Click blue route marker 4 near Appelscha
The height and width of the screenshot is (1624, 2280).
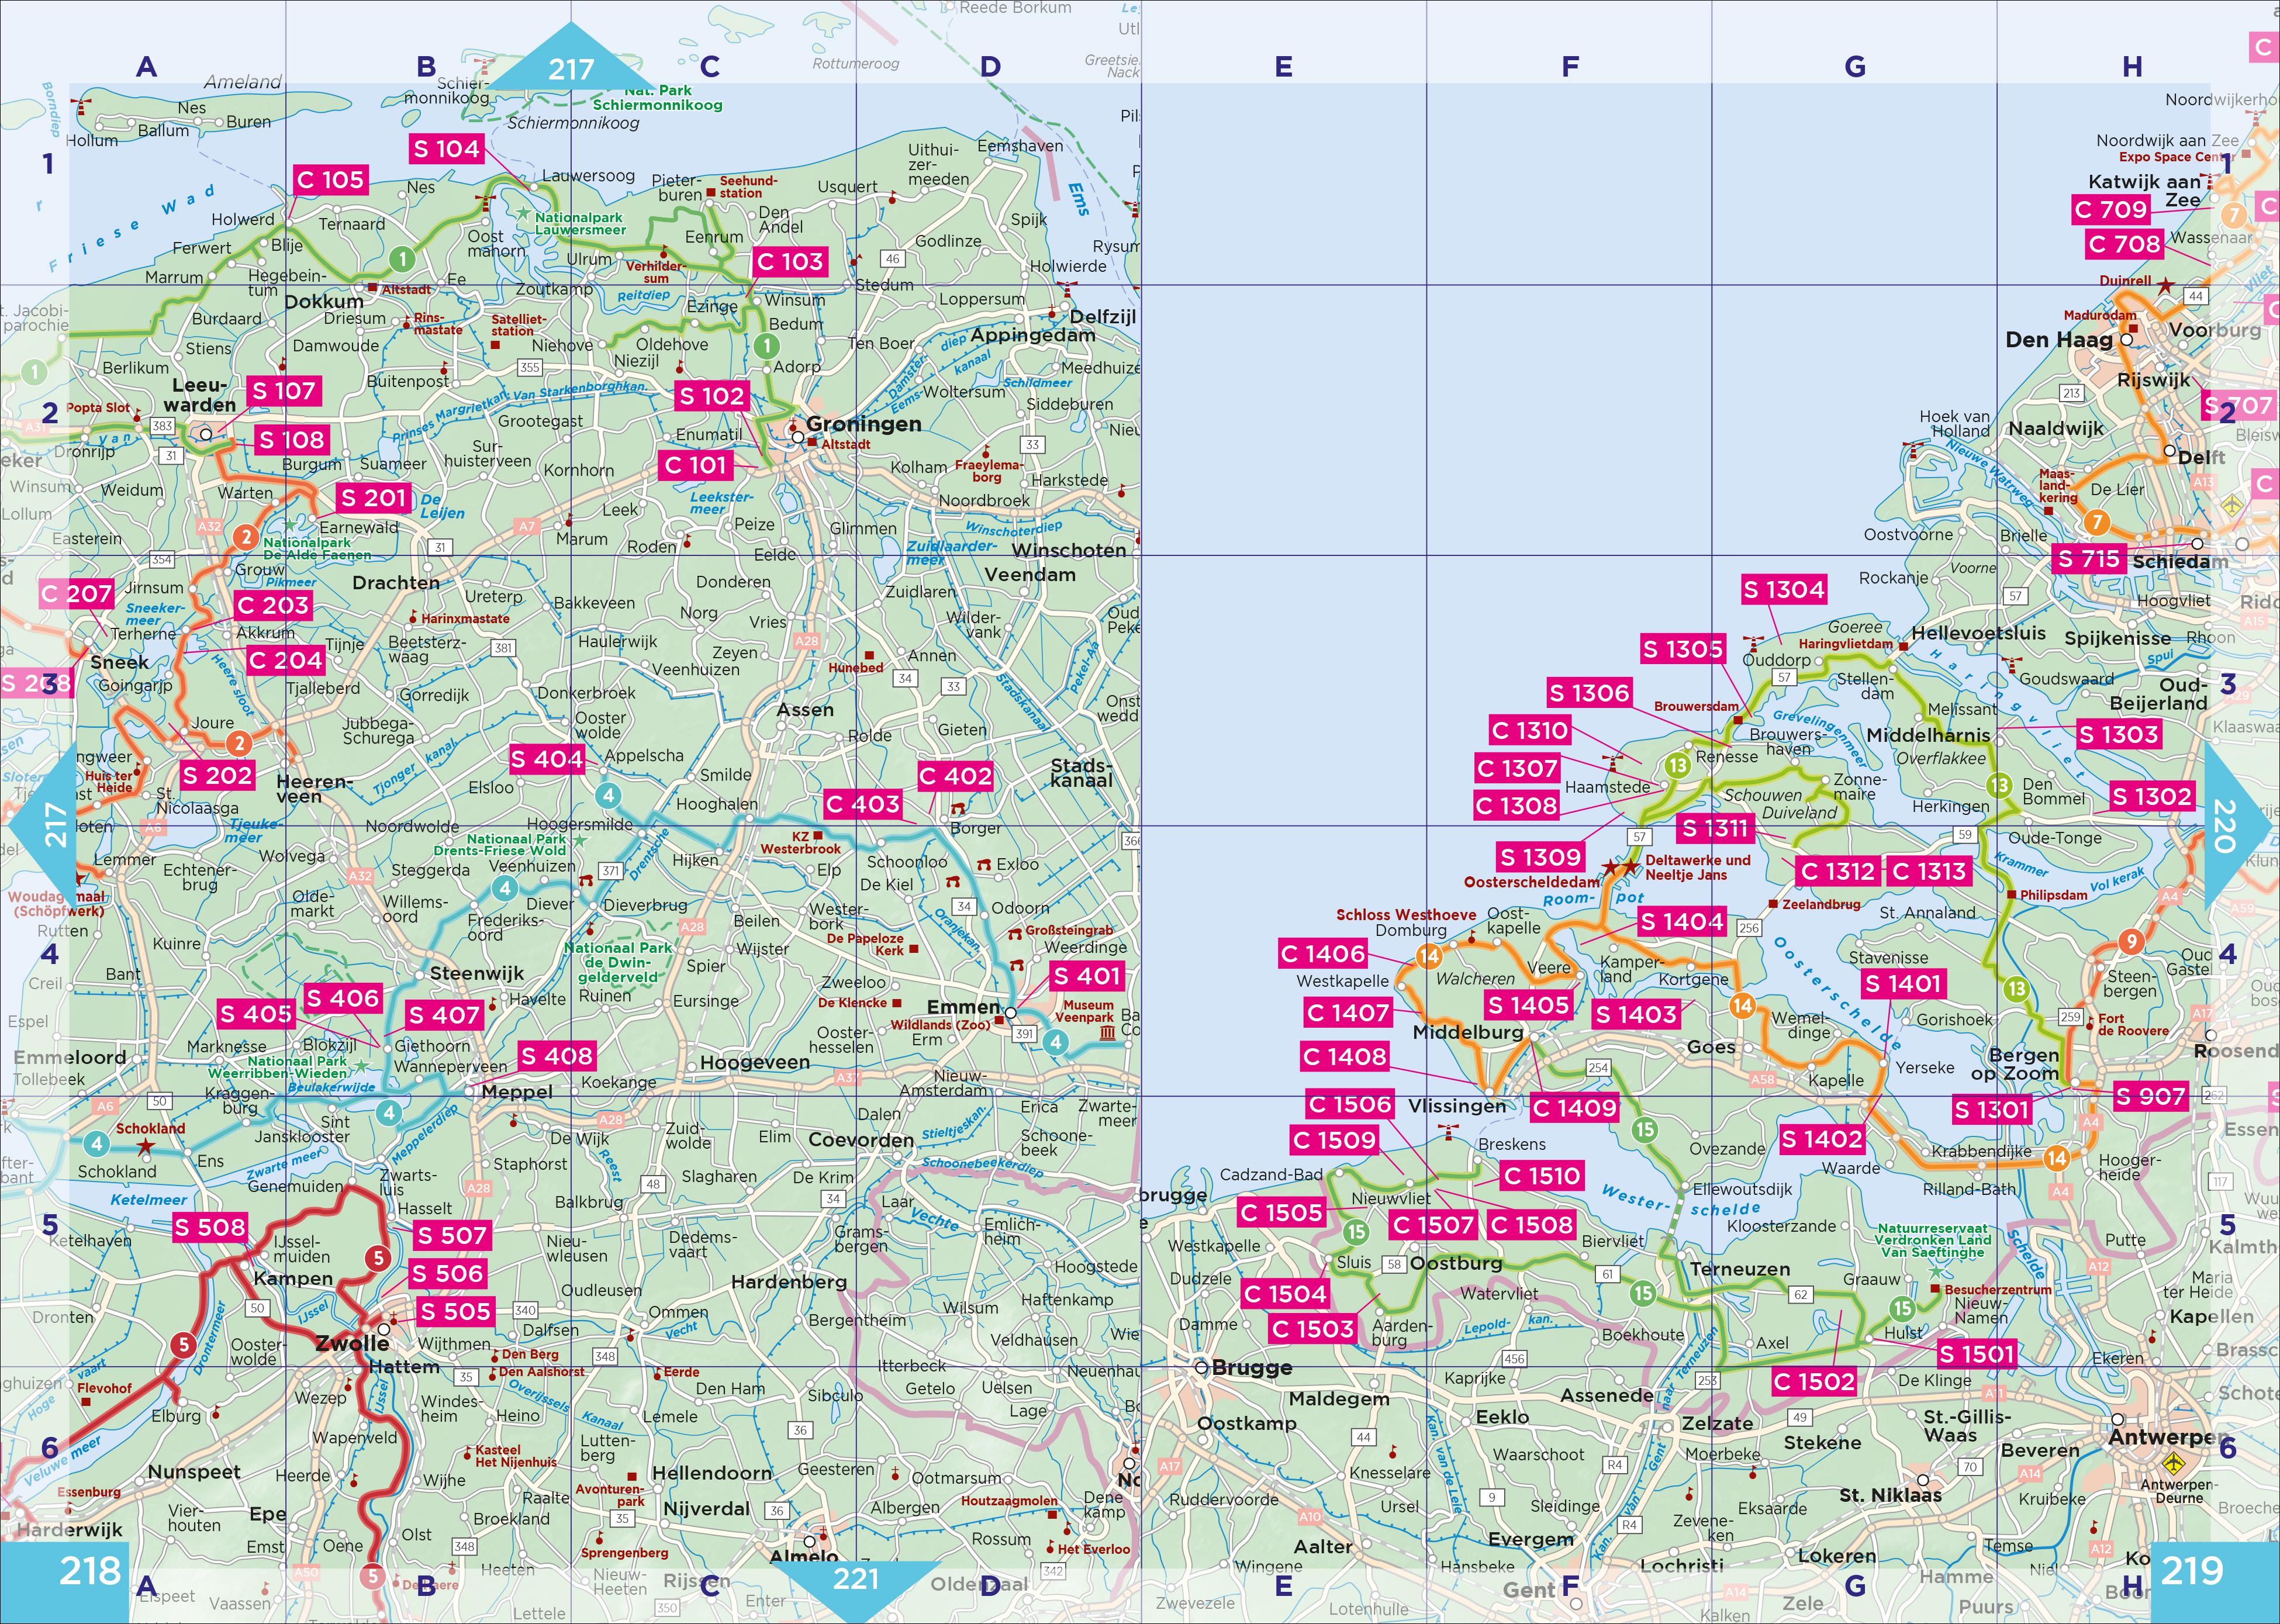[608, 796]
